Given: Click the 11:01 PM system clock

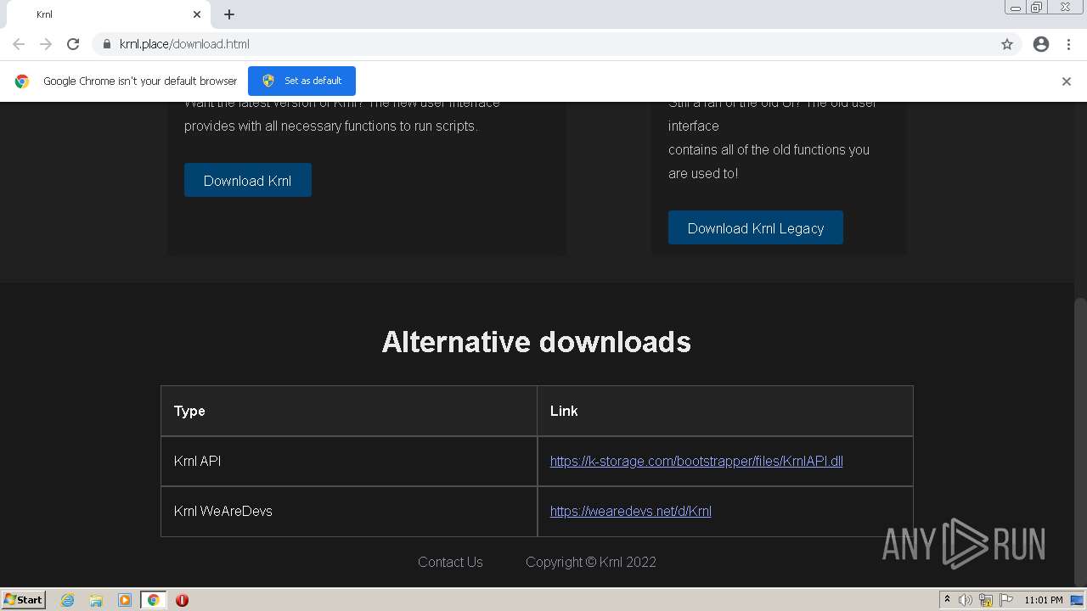Looking at the screenshot, I should point(1044,600).
